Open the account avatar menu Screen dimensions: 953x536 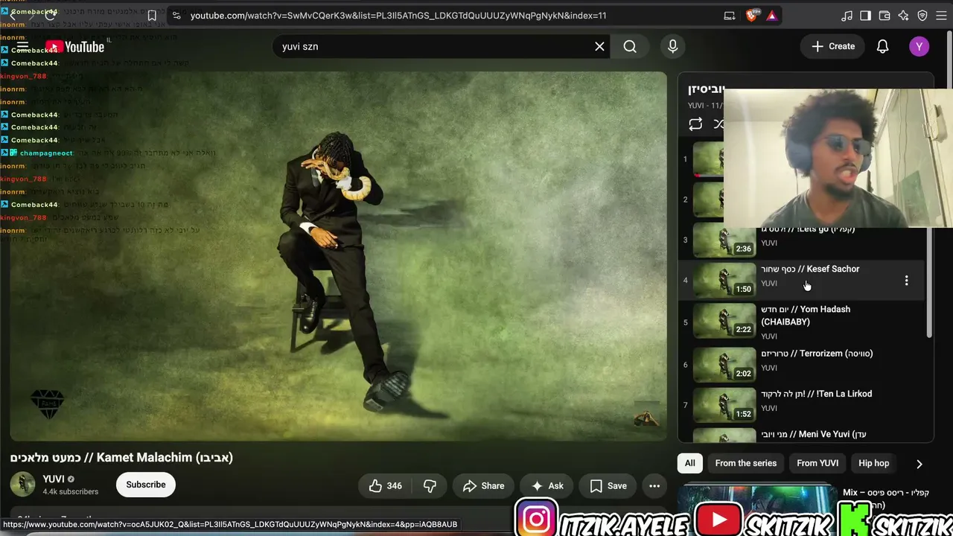click(919, 46)
